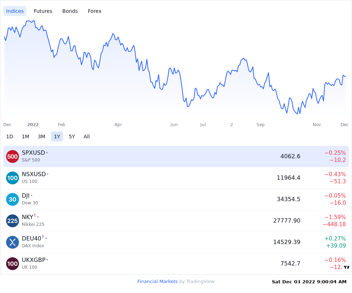Image resolution: width=352 pixels, height=293 pixels.
Task: Click the red S&P 500 icon
Action: click(x=13, y=157)
